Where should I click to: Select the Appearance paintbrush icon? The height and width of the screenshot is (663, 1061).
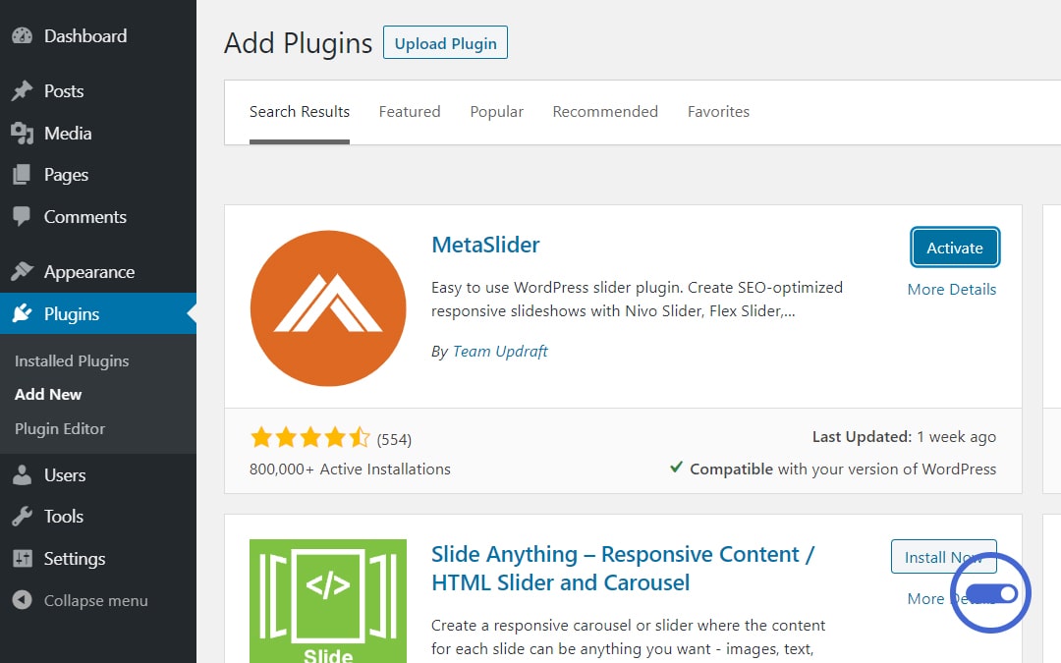pos(22,271)
